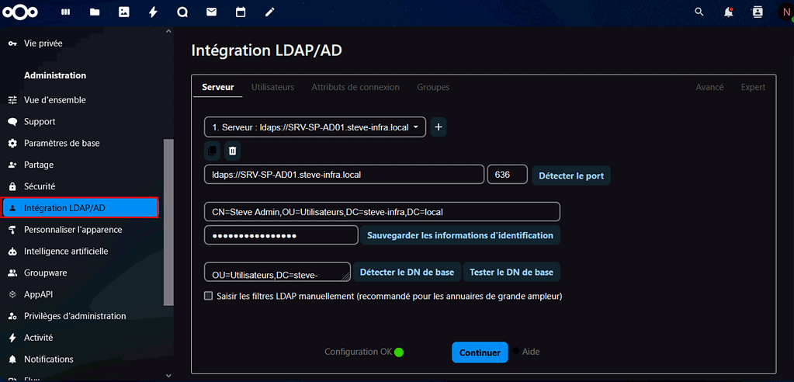The width and height of the screenshot is (794, 382).
Task: Add a new server configuration with plus
Action: (x=438, y=127)
